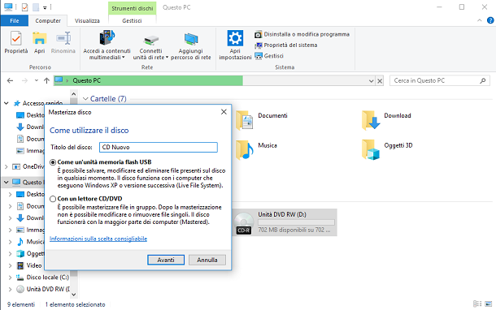Click the forward navigation arrow
Image resolution: width=496 pixels, height=310 pixels.
coord(24,81)
